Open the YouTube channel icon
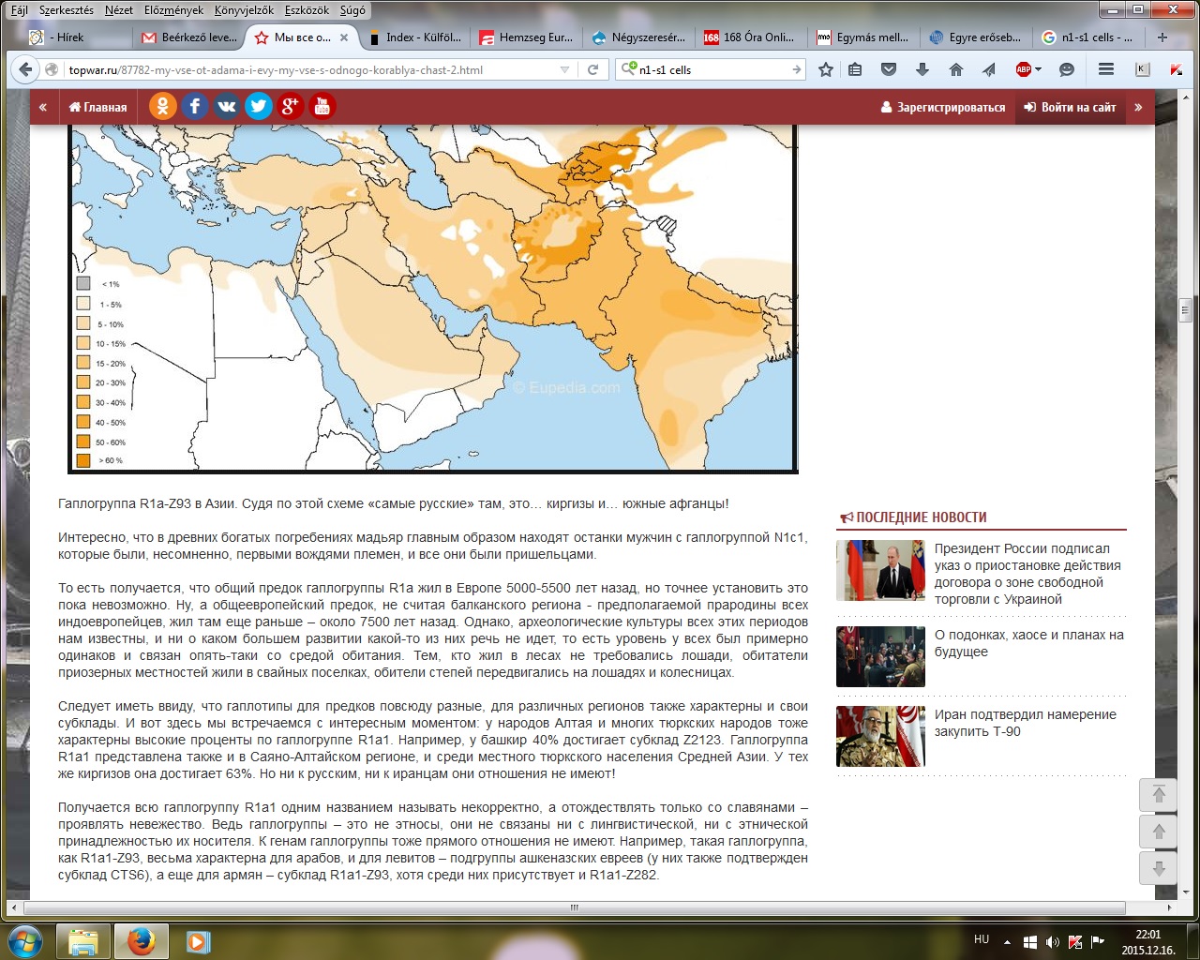 click(322, 107)
